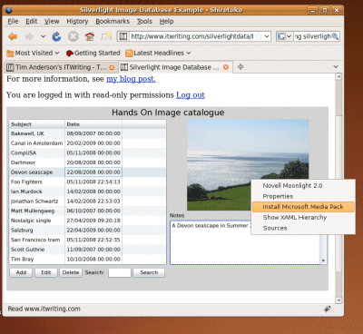
Task: Select the 'Foo Fighters' row
Action: pos(88,182)
